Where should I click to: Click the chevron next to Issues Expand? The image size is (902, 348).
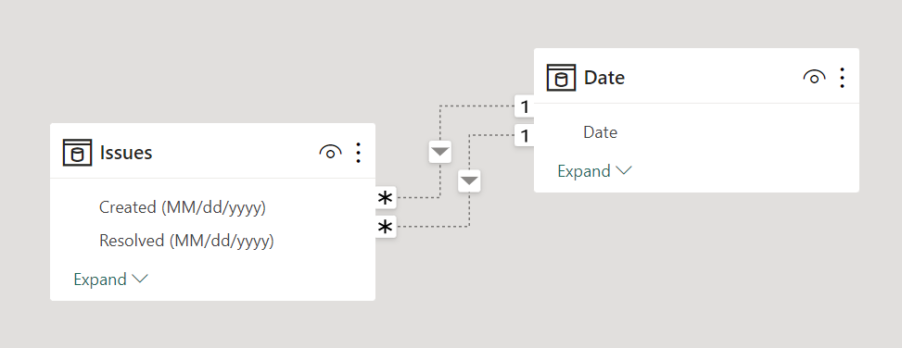(x=140, y=280)
